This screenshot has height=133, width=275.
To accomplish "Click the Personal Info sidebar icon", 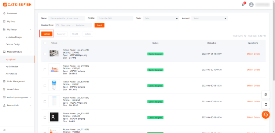I will point(4,106).
